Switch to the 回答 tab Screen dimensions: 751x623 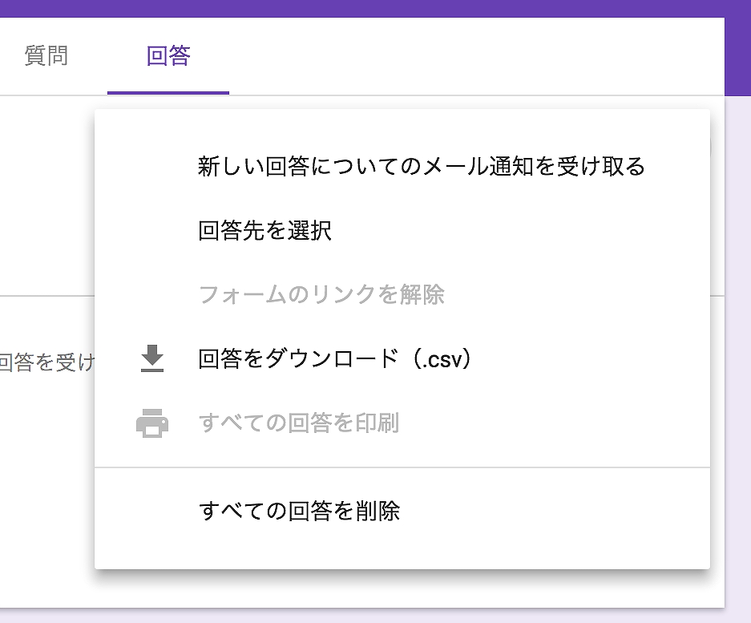pyautogui.click(x=168, y=56)
